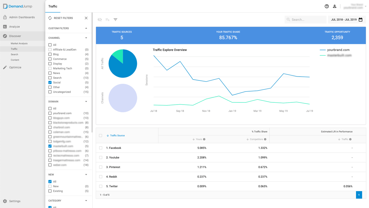The image size is (369, 208).
Task: Check the Search channel filter
Action: click(50, 78)
